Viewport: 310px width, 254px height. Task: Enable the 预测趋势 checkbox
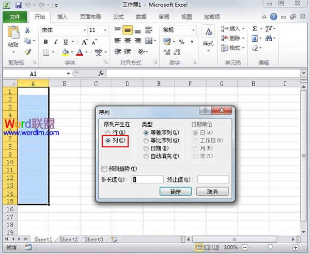coord(105,168)
